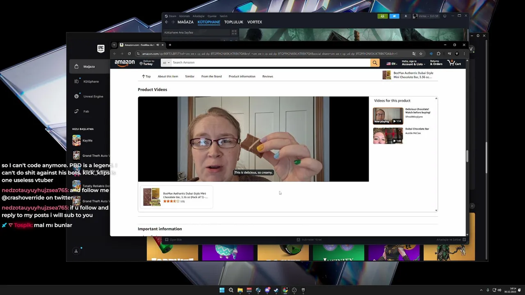Open Account & Lists dropdown

[x=413, y=63]
